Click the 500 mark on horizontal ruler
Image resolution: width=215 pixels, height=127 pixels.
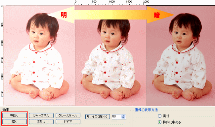point(94,2)
